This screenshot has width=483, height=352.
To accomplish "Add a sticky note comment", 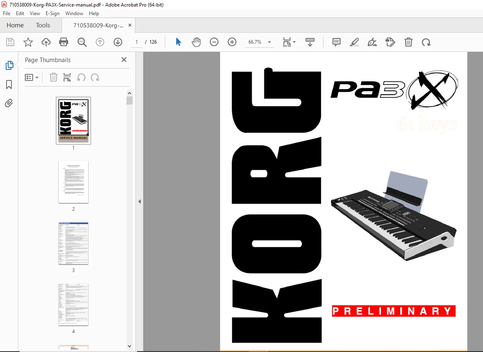I will pos(337,42).
